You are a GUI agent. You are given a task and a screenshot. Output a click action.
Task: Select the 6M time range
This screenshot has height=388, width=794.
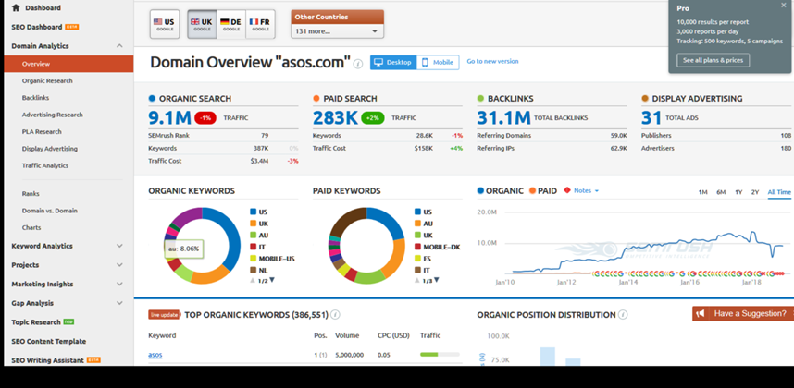[x=721, y=192]
